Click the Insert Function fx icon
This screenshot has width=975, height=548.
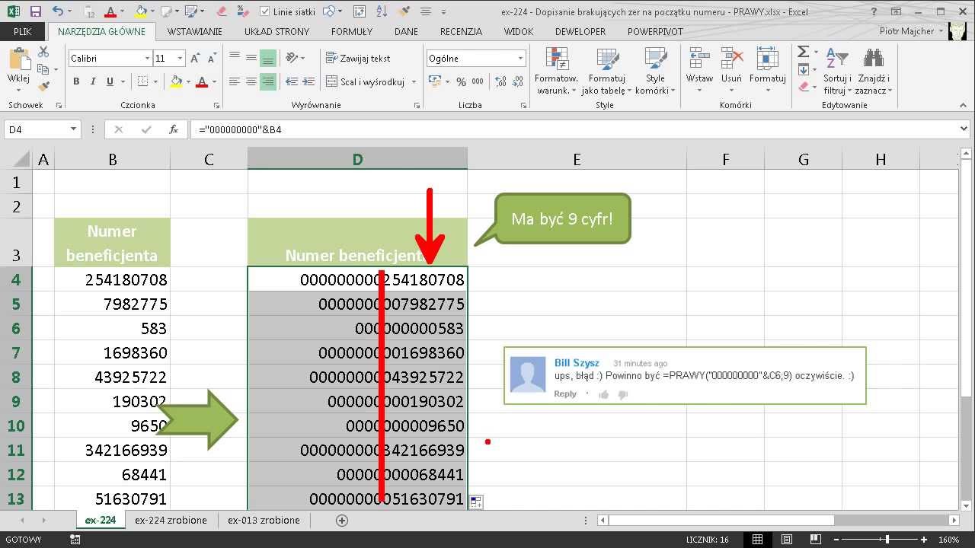(174, 129)
